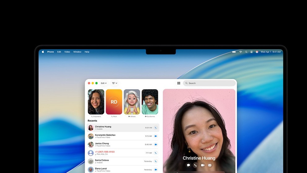Select Guillermo favorite card
The image size is (307, 173).
click(150, 102)
